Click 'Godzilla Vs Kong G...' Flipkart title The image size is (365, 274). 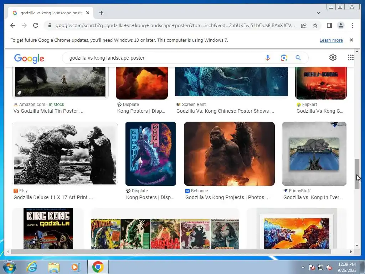pos(320,111)
